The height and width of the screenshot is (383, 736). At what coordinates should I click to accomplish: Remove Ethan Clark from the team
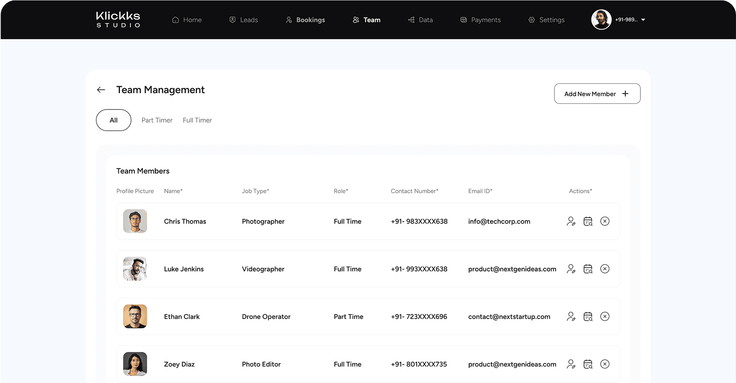point(605,316)
